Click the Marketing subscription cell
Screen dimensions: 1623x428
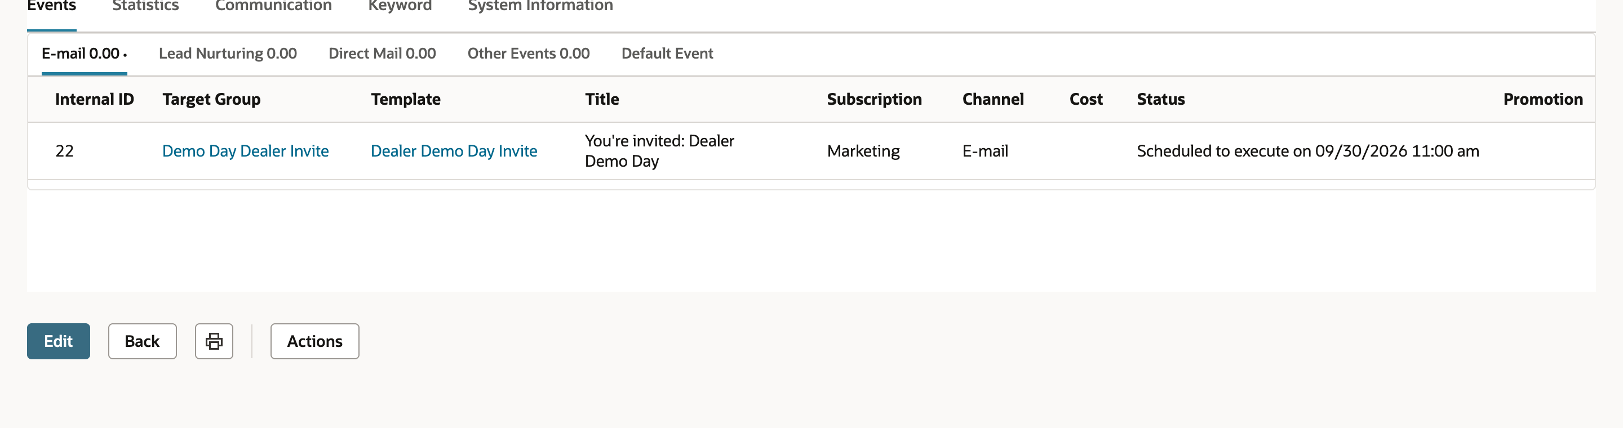coord(863,151)
